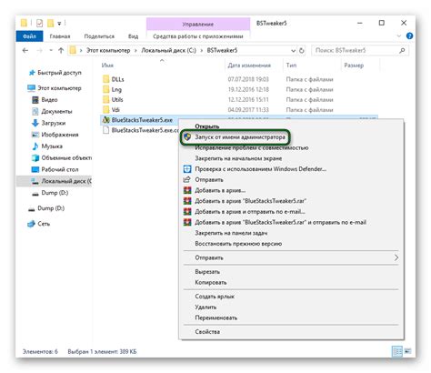The height and width of the screenshot is (373, 431).
Task: Sort by the Размер column header
Action: [354, 66]
